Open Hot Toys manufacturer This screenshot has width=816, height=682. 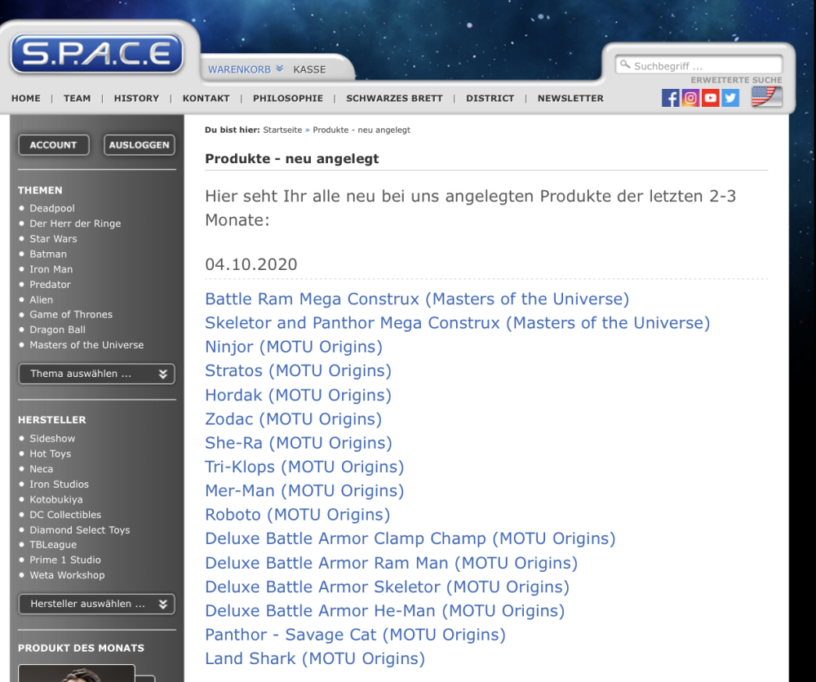coord(50,454)
